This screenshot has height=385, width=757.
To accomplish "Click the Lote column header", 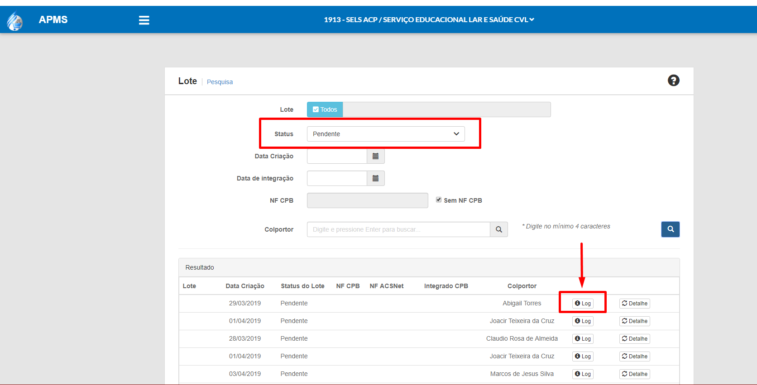I will [x=189, y=286].
